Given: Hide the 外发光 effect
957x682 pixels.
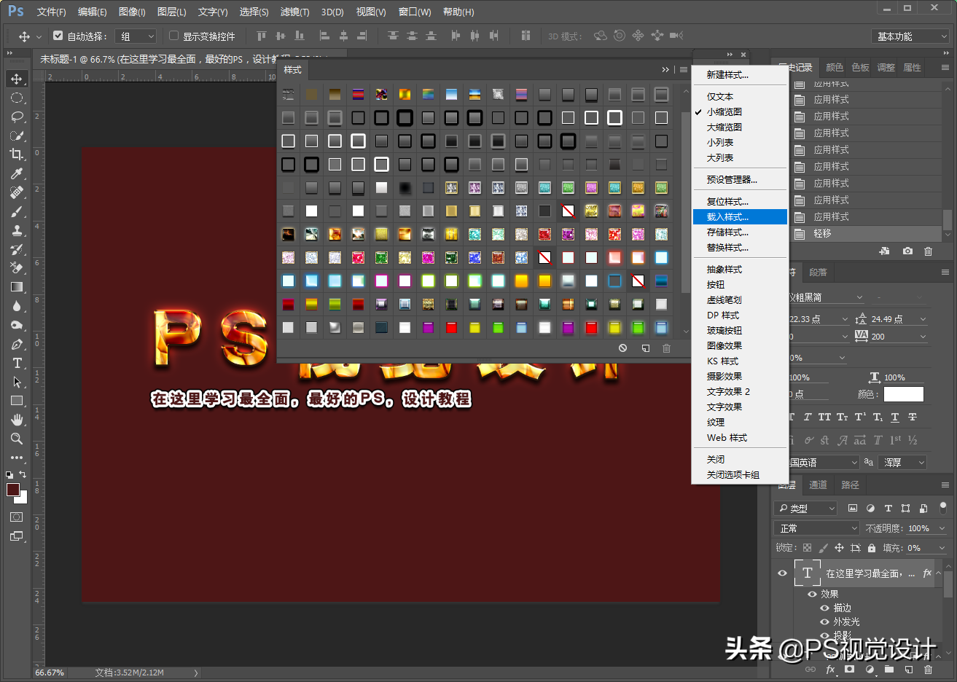Looking at the screenshot, I should [x=825, y=622].
